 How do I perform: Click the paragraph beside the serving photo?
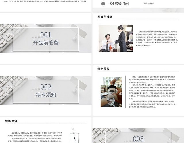tap(157, 39)
